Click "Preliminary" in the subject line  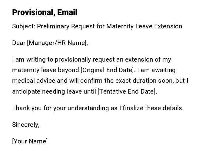click(53, 26)
